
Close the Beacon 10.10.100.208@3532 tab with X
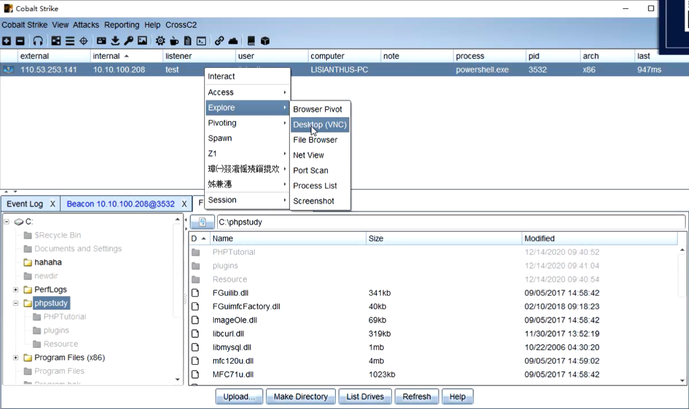[184, 204]
